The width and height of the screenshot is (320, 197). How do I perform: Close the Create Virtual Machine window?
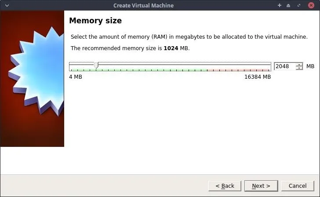(x=311, y=6)
